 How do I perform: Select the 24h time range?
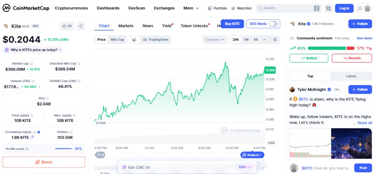pos(236,40)
